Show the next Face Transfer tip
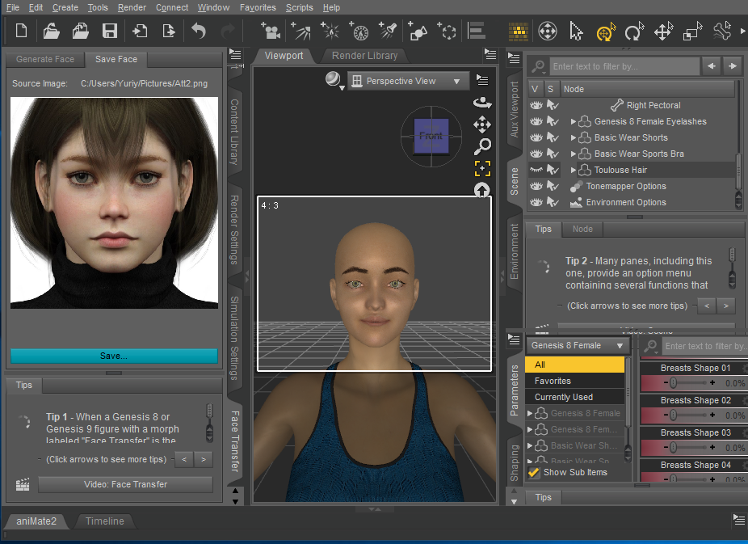 (x=204, y=460)
